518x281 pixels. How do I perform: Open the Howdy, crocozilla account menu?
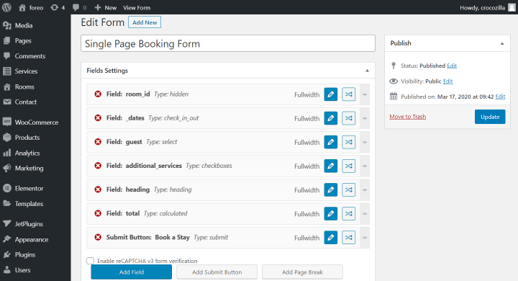[487, 8]
